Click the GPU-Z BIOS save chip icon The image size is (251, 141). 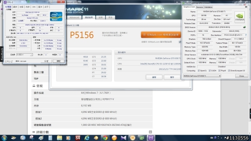point(244,27)
